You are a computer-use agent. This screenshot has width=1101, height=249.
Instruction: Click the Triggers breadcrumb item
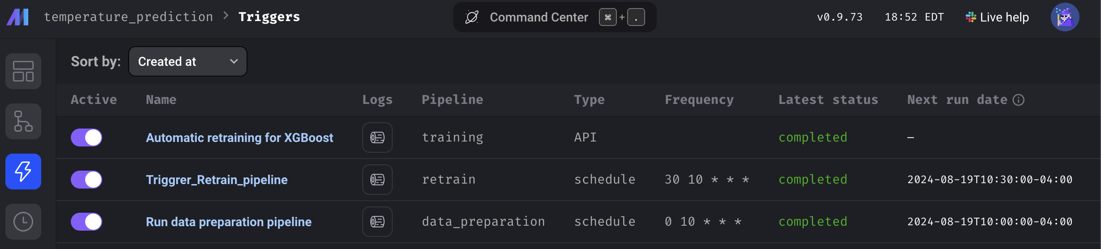[269, 17]
